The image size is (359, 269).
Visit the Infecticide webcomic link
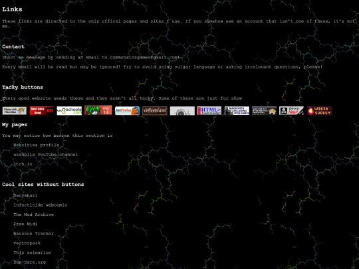pyautogui.click(x=41, y=205)
